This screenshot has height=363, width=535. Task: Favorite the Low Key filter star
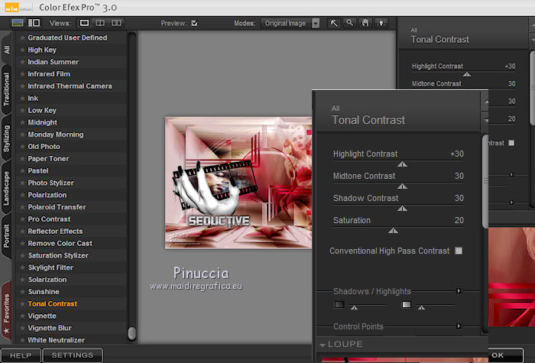(22, 111)
